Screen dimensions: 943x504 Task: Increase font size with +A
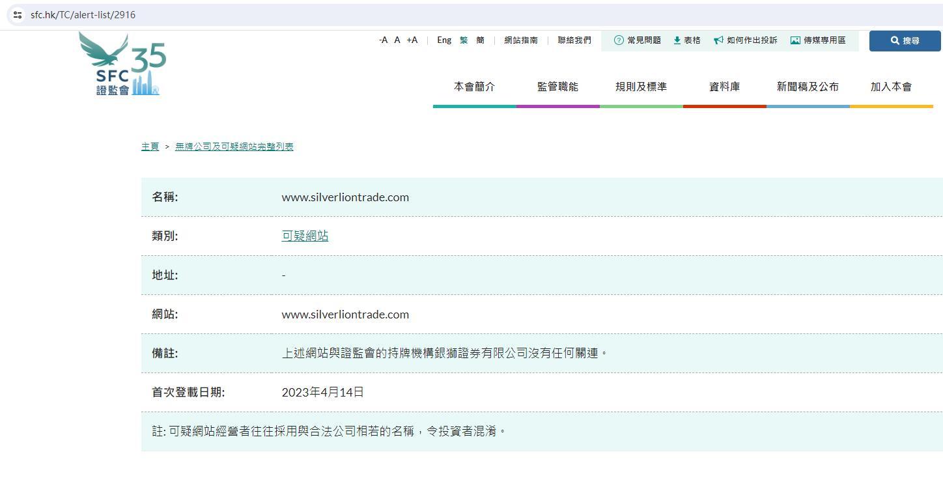[x=412, y=40]
